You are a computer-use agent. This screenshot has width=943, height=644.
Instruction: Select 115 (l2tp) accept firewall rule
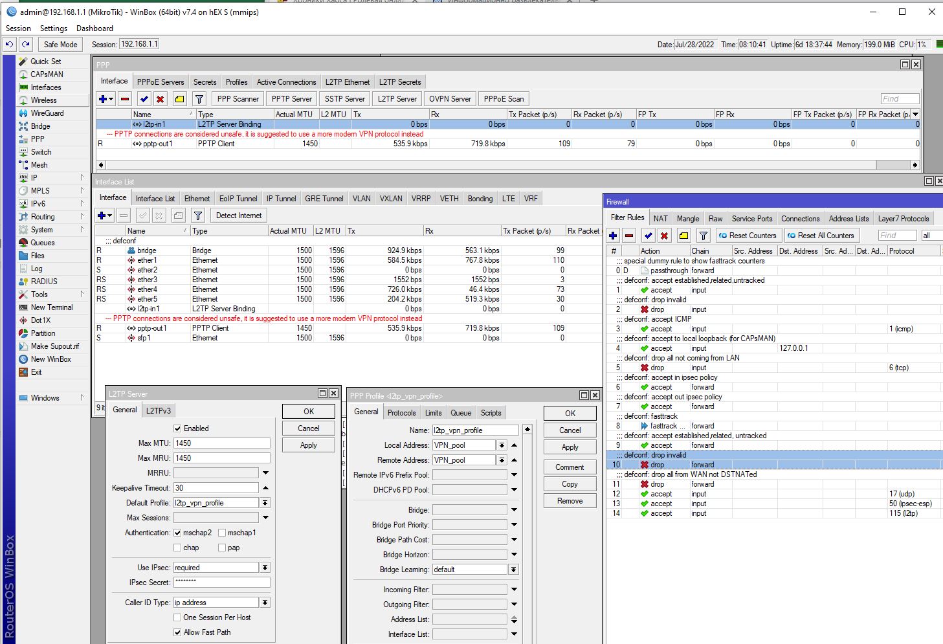(775, 513)
